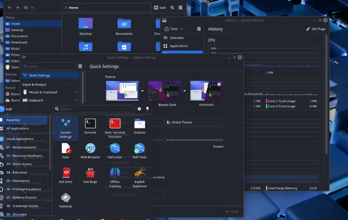
Task: Open Global Theme settings button
Action: click(194, 122)
